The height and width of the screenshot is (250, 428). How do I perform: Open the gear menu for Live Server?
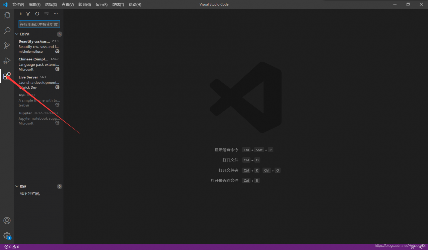tap(57, 87)
